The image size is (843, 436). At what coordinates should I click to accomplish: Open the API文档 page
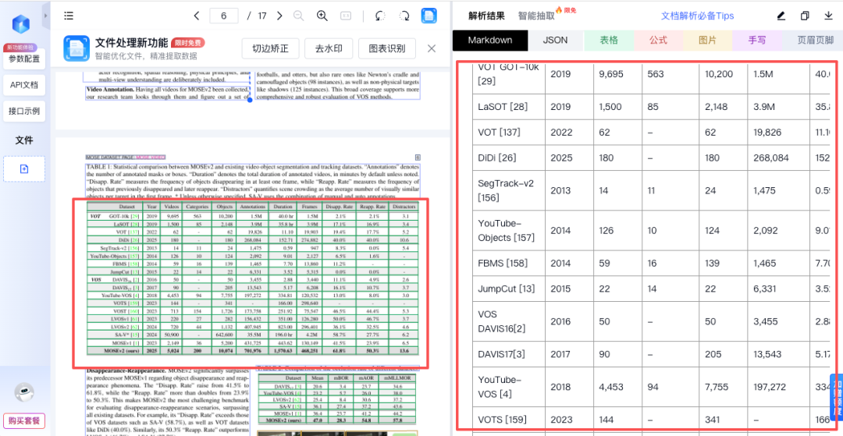tap(24, 85)
